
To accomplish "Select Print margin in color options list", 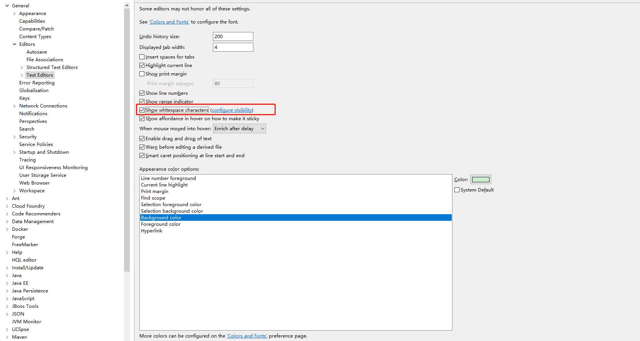I will [x=296, y=191].
